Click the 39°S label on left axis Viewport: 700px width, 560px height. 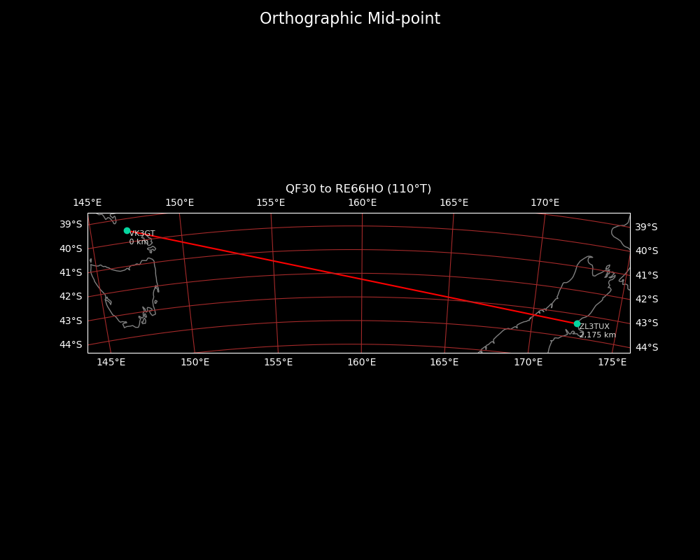71,225
